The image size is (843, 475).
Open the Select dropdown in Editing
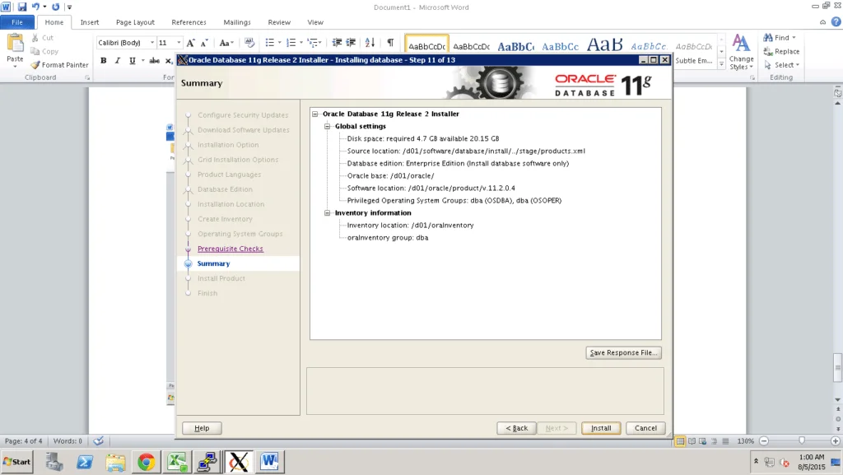point(782,65)
